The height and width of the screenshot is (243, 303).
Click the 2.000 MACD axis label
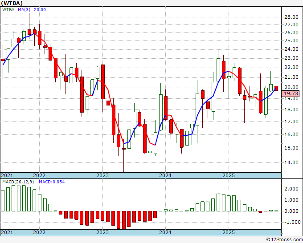[x=291, y=189]
